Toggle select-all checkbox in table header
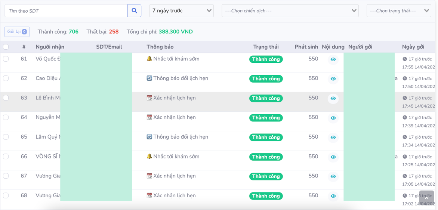Screen dimensions: 438x210 pyautogui.click(x=6, y=47)
